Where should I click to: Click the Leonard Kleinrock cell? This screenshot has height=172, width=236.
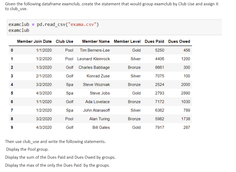94,59
